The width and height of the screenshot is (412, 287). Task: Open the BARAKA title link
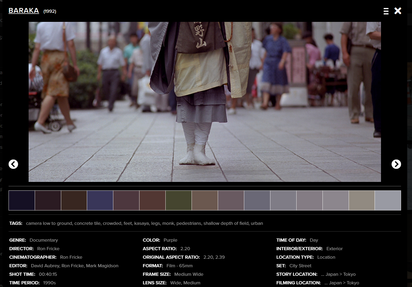tap(24, 11)
